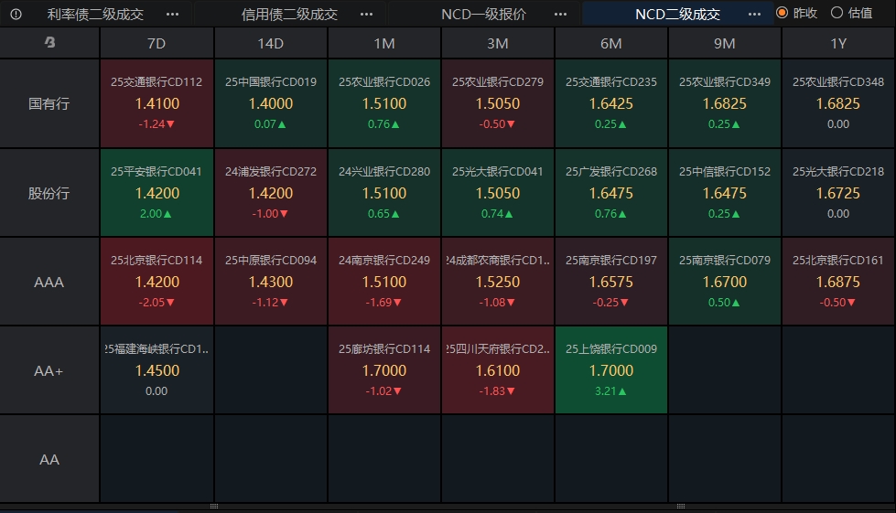Open more options for NCD二级成交 tab
The height and width of the screenshot is (513, 896).
click(754, 15)
